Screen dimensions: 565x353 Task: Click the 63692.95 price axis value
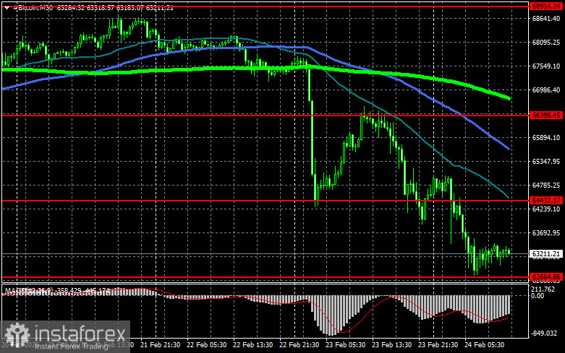click(x=546, y=233)
